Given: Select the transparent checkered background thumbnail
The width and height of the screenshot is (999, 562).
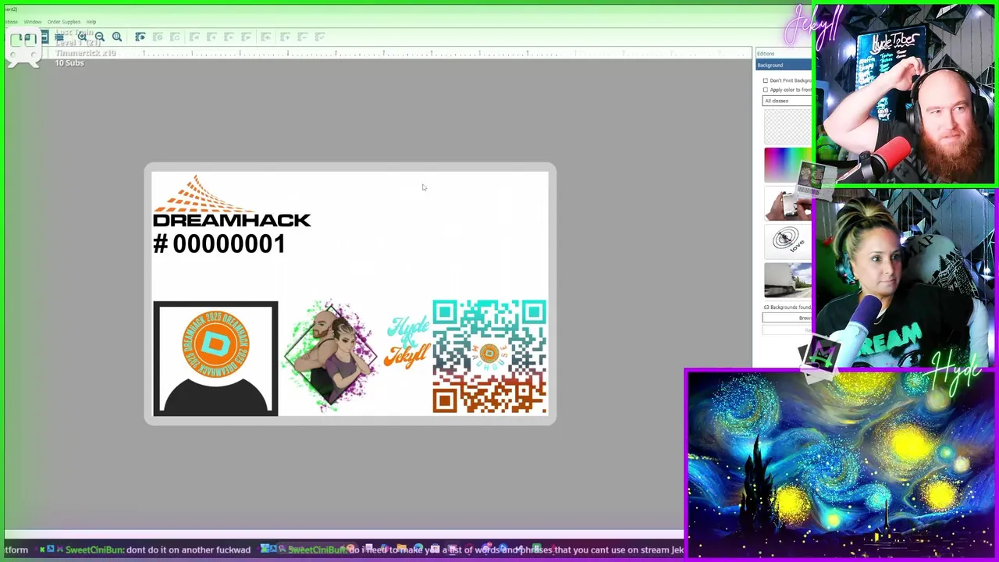Looking at the screenshot, I should (787, 126).
